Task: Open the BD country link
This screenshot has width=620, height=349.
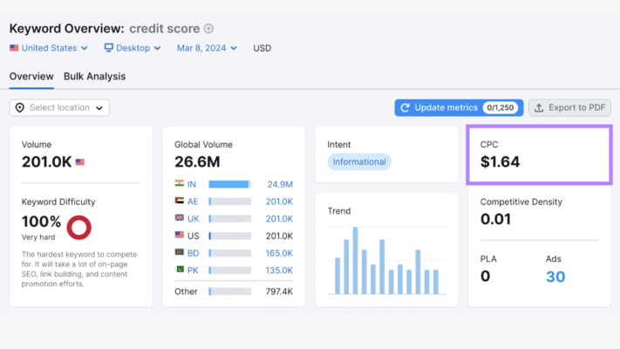Action: [x=193, y=253]
